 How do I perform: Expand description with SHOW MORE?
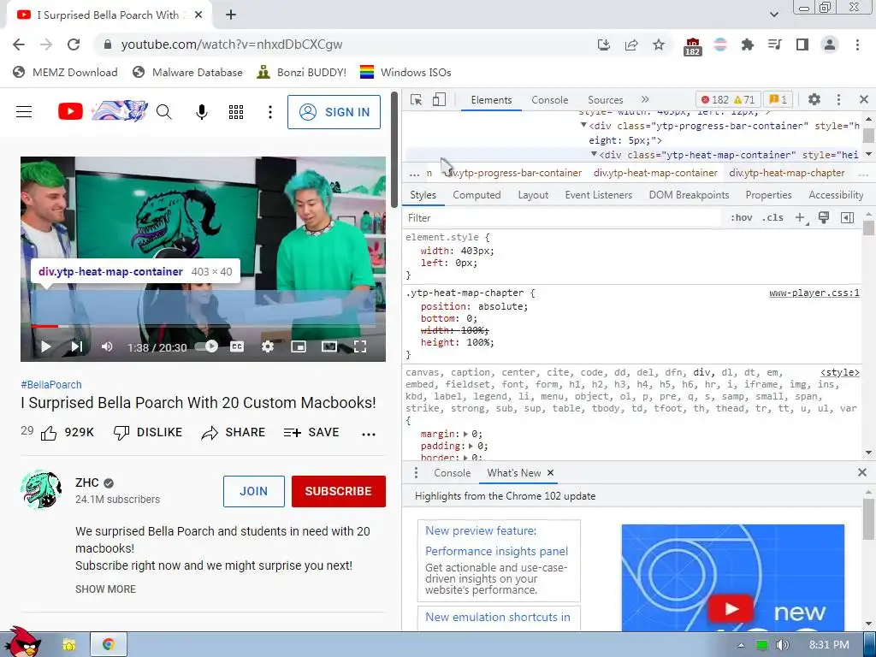[x=105, y=589]
